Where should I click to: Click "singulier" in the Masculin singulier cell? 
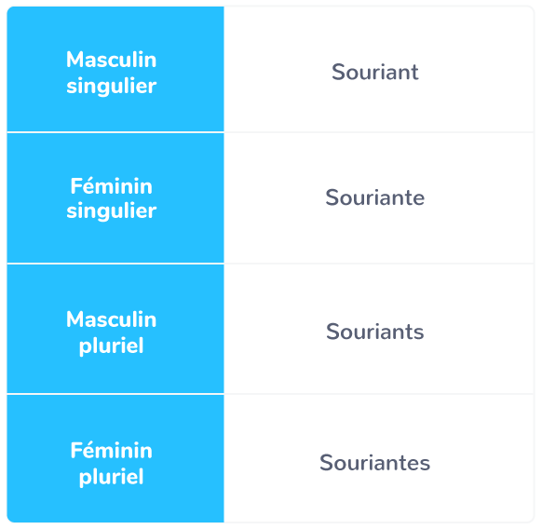click(x=112, y=86)
